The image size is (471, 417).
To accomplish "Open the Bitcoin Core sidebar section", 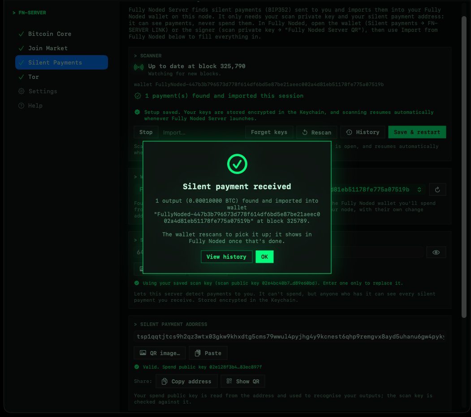I will click(61, 34).
